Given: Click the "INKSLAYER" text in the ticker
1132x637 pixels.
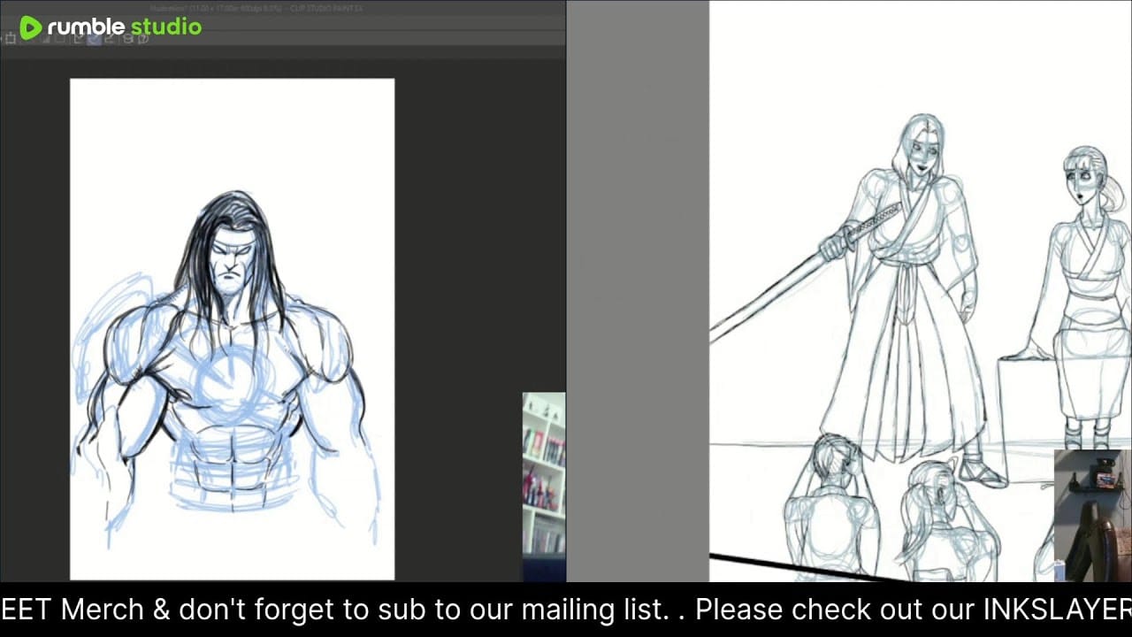Looking at the screenshot, I should click(x=1057, y=610).
